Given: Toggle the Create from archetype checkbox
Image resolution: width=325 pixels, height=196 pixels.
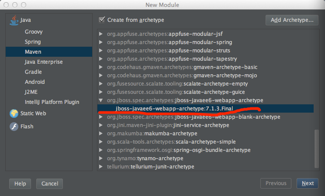Looking at the screenshot, I should [x=101, y=20].
